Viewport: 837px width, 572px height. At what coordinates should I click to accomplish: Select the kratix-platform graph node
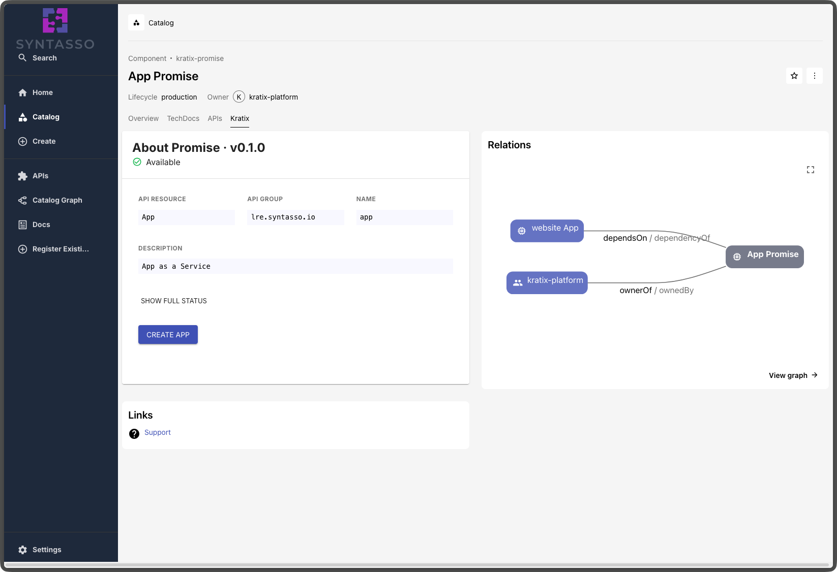coord(547,282)
